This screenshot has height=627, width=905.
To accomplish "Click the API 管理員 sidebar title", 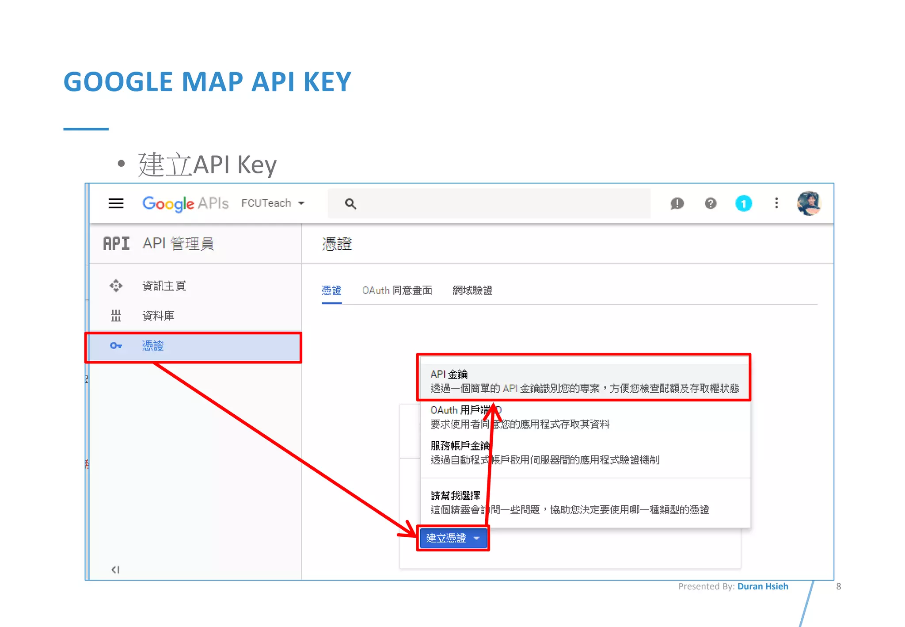I will [x=178, y=244].
